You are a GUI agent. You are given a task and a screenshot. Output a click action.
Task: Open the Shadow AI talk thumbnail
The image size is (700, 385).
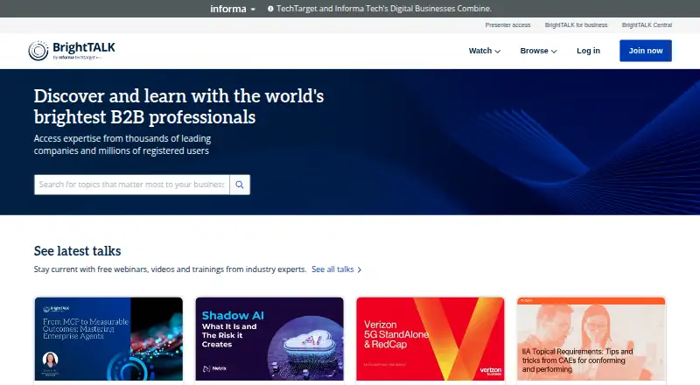[269, 339]
